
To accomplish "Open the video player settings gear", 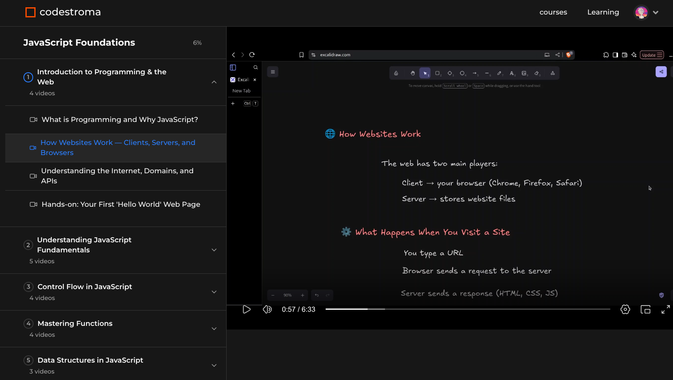I will click(625, 309).
